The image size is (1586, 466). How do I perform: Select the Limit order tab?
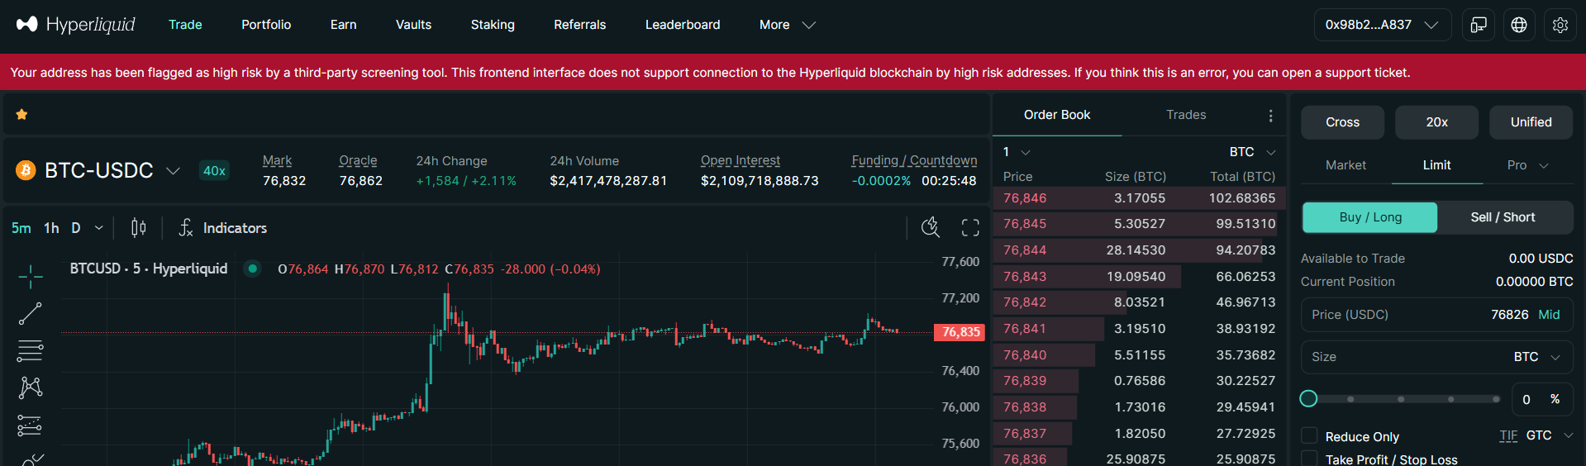click(x=1436, y=165)
